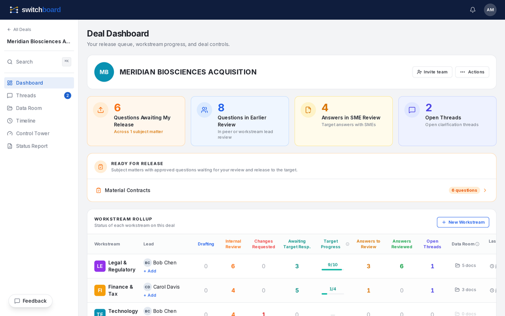Screen dimensions: 505x316
Task: Click the 6 questions badge
Action: [464, 190]
